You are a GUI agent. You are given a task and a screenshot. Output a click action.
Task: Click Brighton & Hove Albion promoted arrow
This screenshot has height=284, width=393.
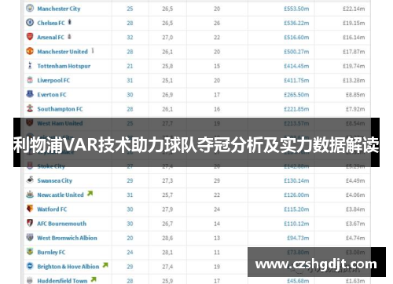coord(105,265)
